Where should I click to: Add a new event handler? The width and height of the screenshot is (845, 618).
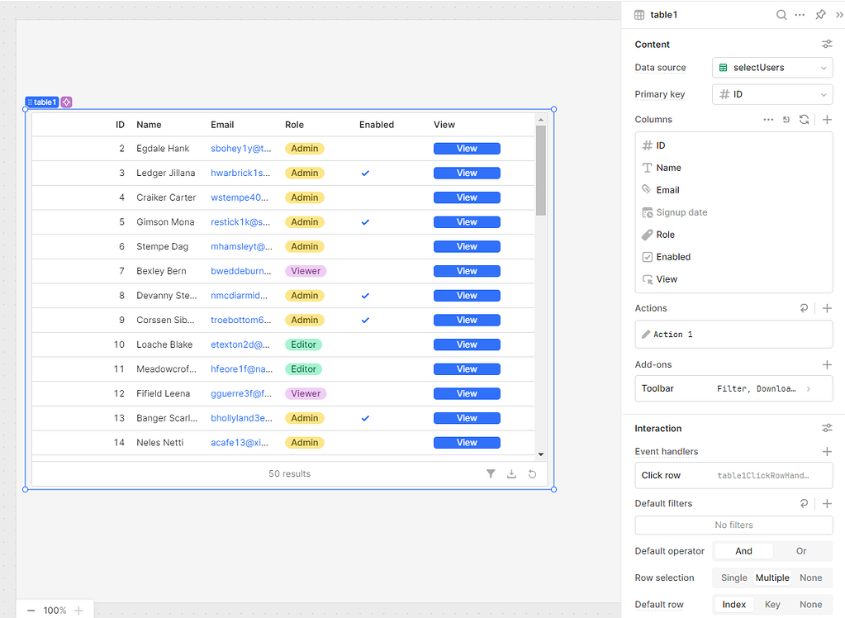pyautogui.click(x=827, y=452)
